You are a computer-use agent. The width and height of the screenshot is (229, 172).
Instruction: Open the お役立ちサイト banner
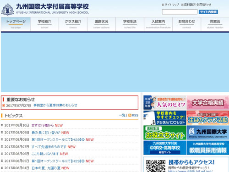click(165, 133)
